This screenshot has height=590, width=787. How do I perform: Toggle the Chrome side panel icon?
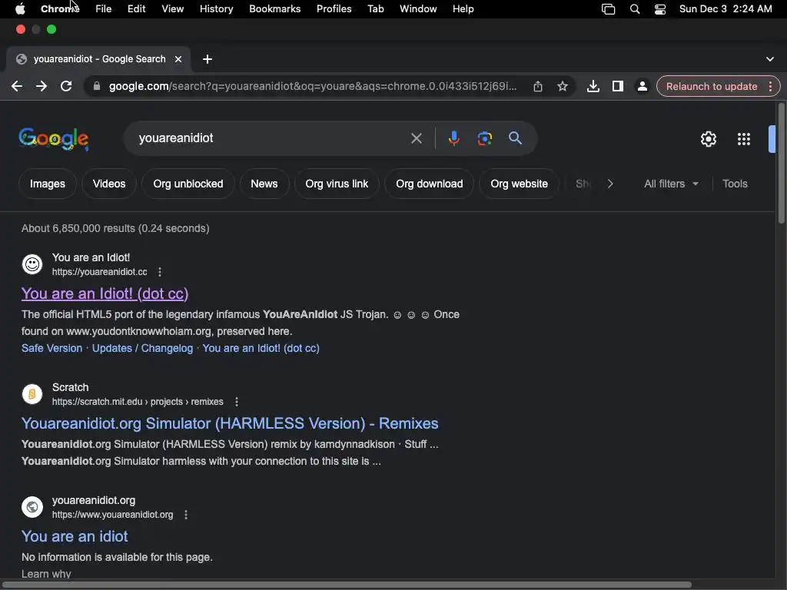tap(618, 86)
